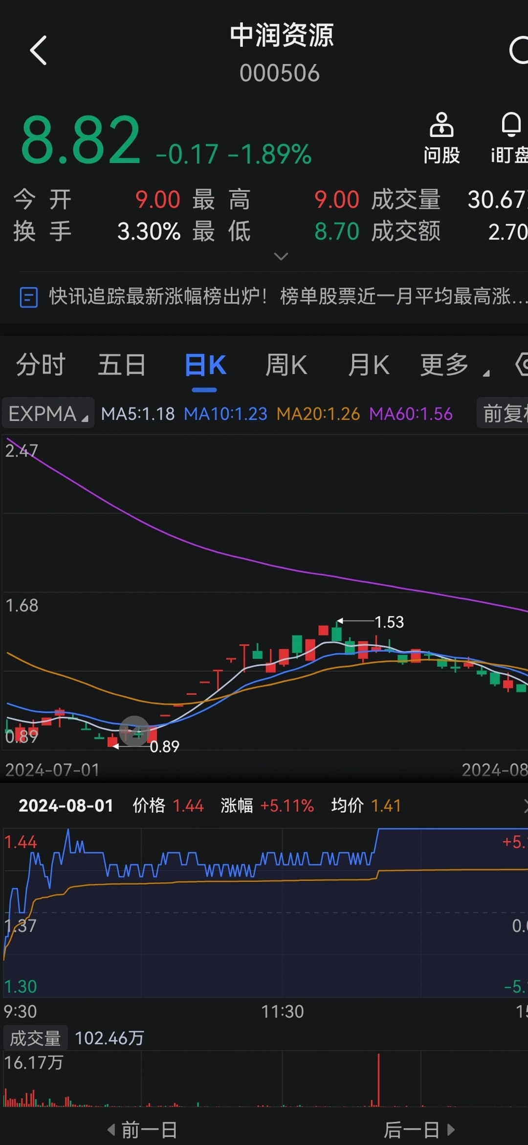Tap the date 2024-08-01 label

click(x=66, y=805)
